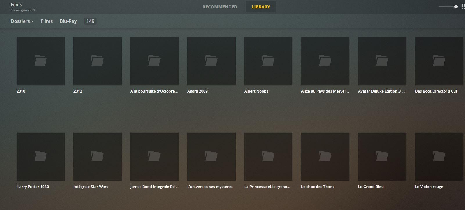Open the Le Violon rouge folder icon

point(439,156)
